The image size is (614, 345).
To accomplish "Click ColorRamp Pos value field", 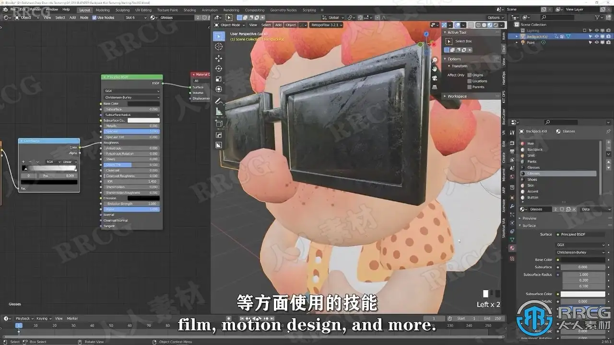I will click(57, 176).
